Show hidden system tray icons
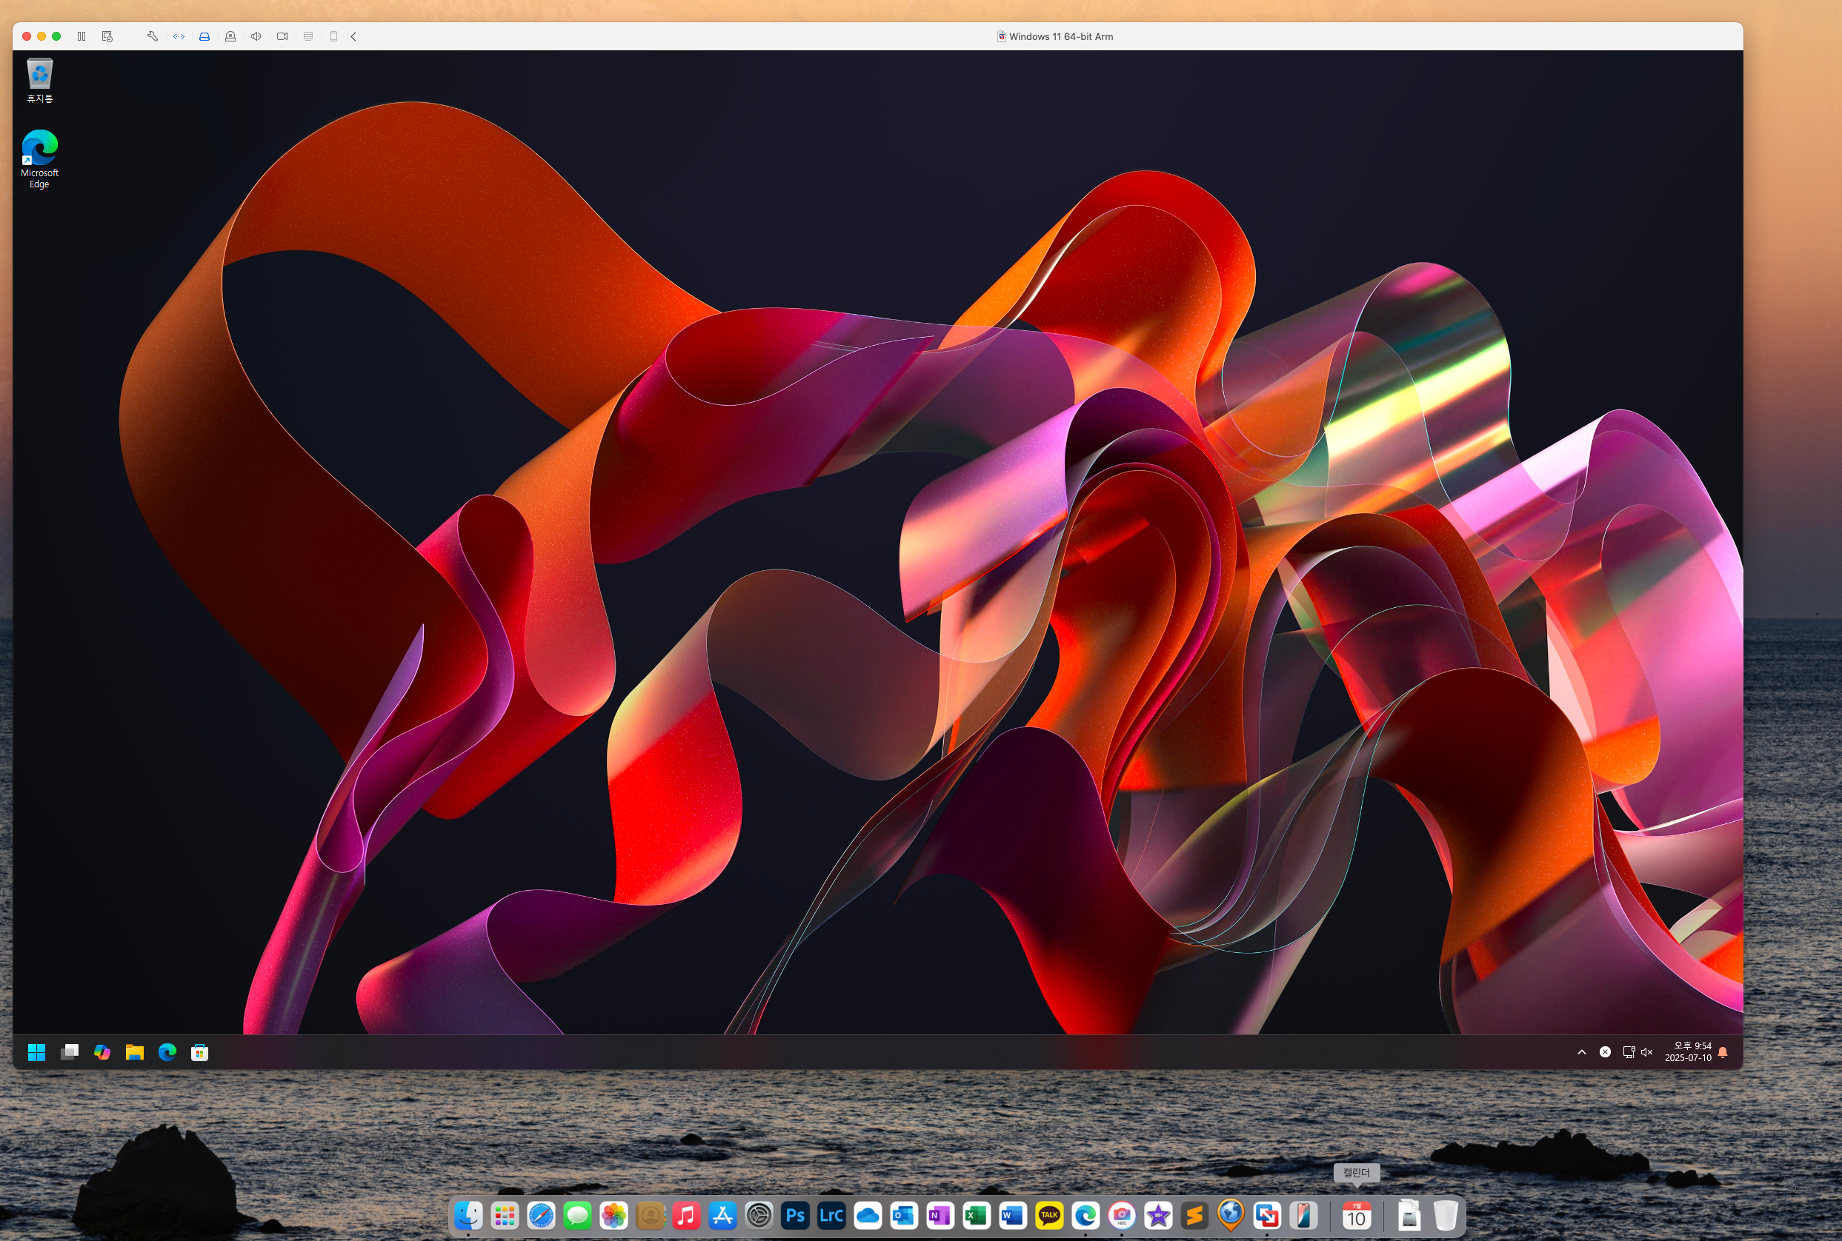 click(x=1581, y=1052)
